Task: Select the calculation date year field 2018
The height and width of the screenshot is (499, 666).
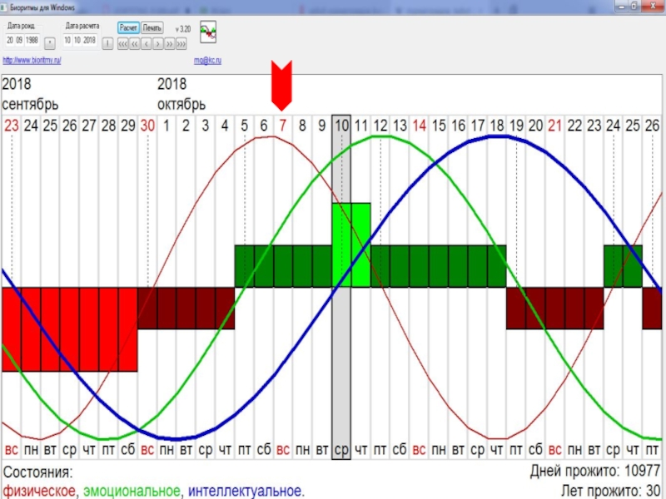Action: (x=89, y=40)
